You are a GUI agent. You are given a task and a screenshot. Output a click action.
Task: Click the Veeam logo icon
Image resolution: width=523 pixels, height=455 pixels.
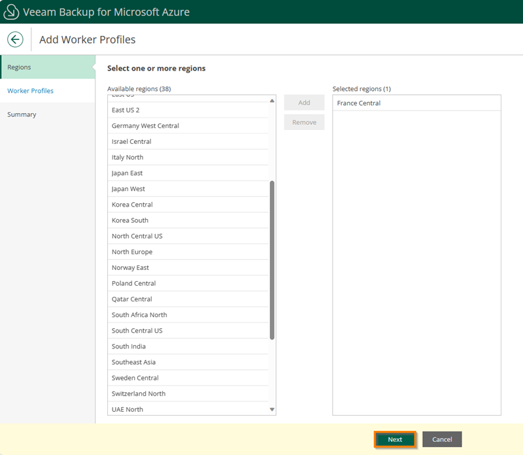pyautogui.click(x=11, y=12)
